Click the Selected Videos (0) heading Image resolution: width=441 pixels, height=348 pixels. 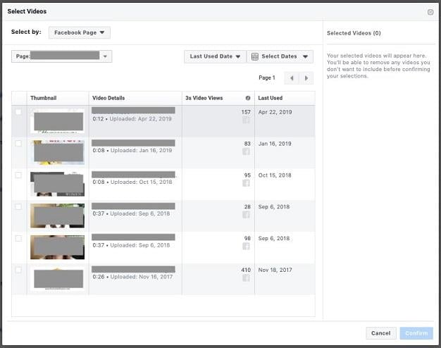[x=354, y=33]
